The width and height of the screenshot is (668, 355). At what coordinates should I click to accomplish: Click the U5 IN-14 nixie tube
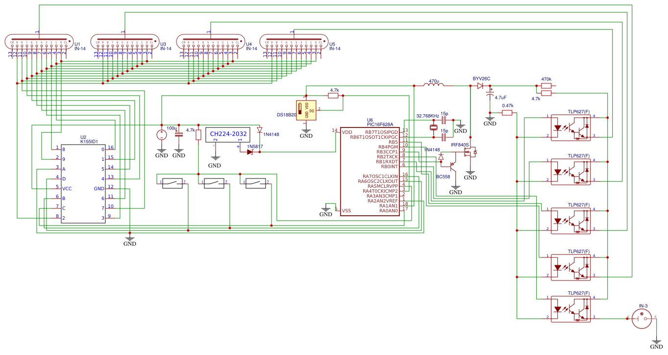pyautogui.click(x=293, y=42)
